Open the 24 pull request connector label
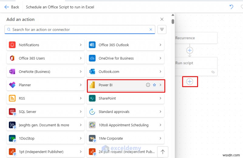243x158 pixels. (127, 152)
